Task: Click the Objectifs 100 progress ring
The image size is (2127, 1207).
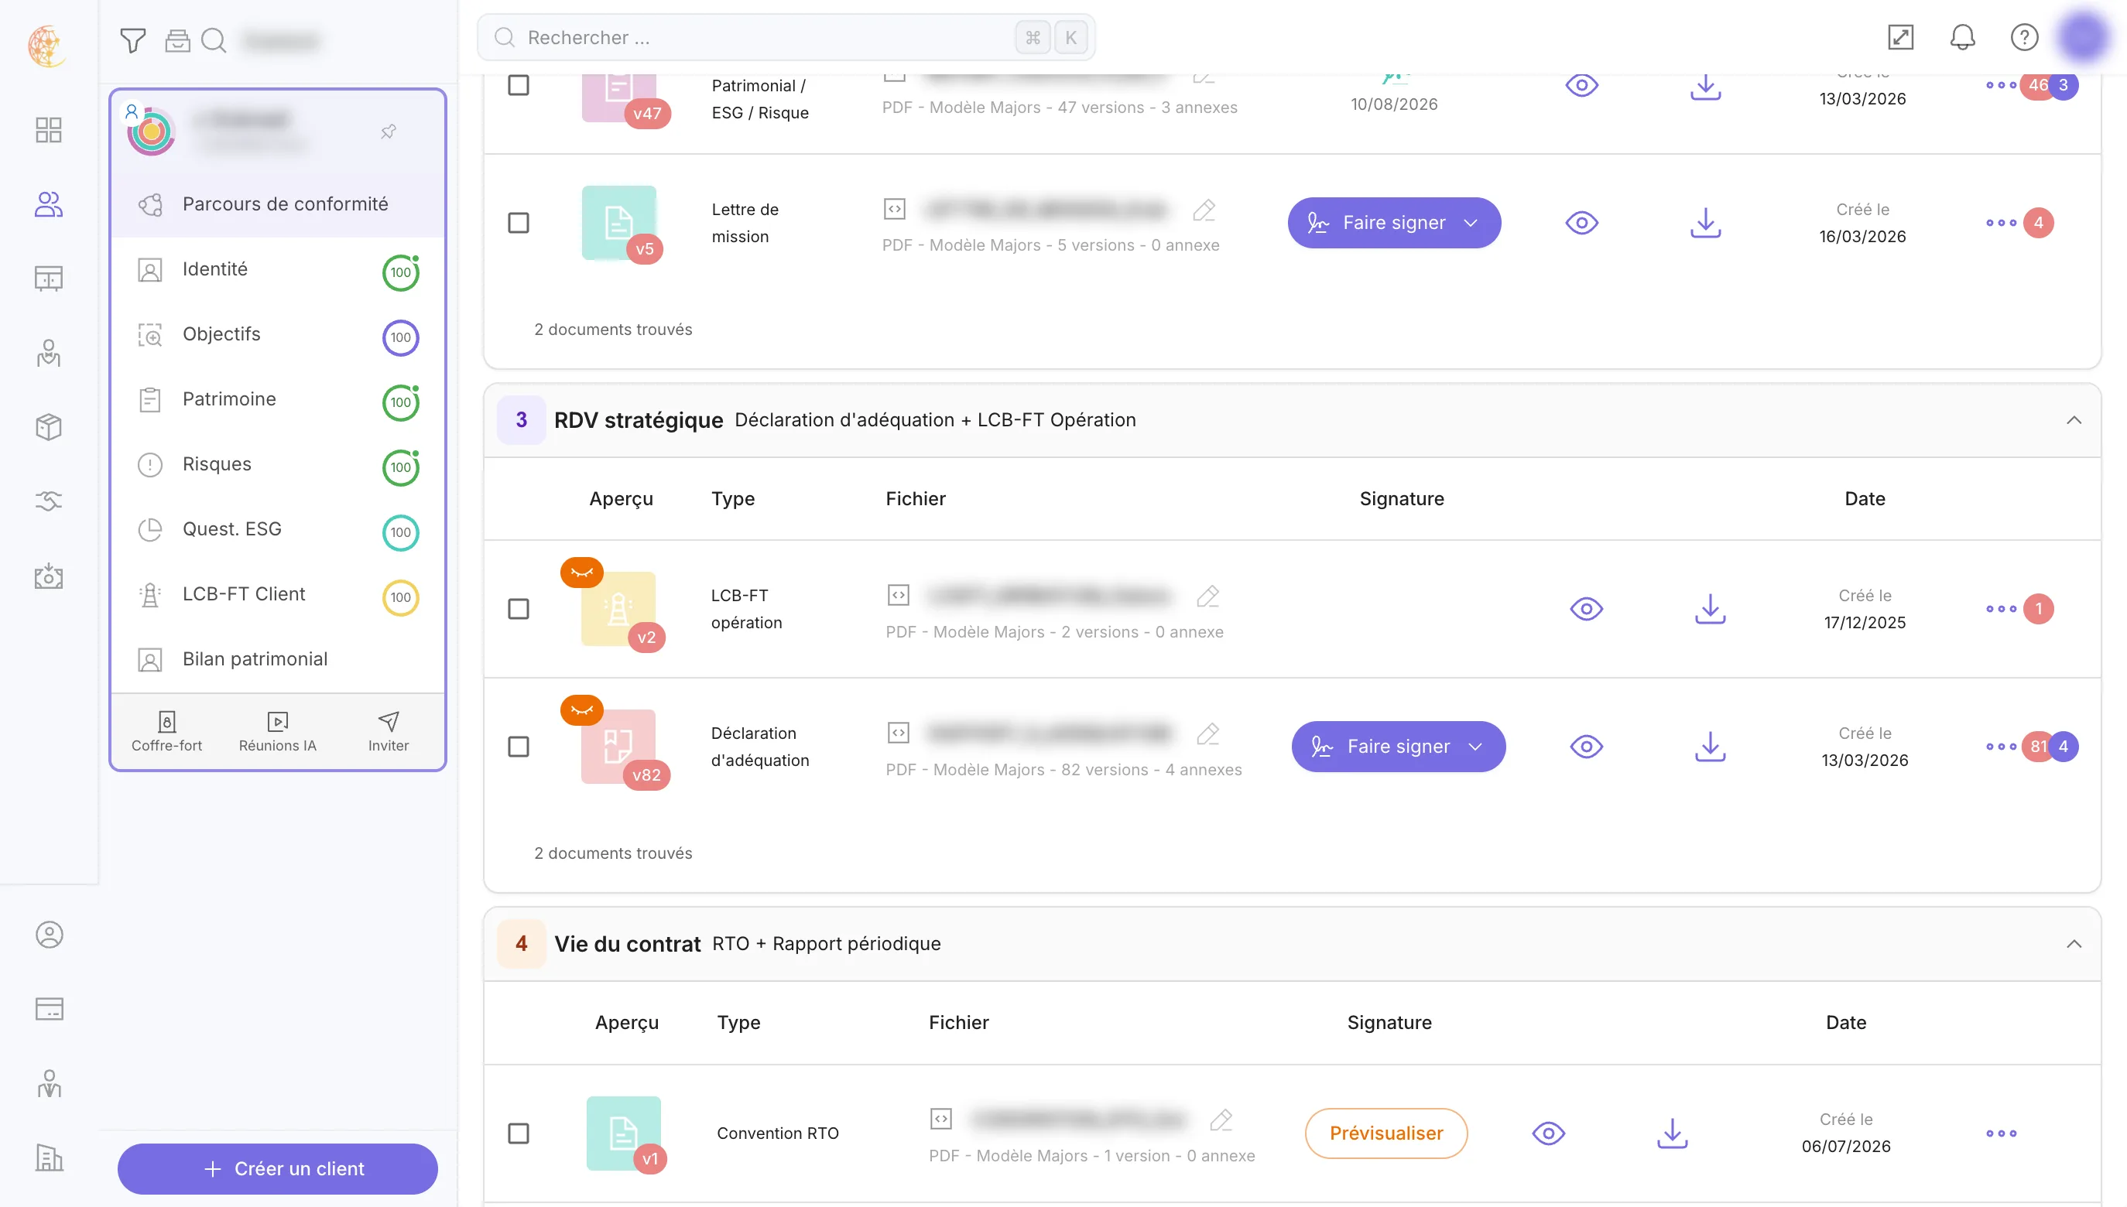Action: [400, 337]
